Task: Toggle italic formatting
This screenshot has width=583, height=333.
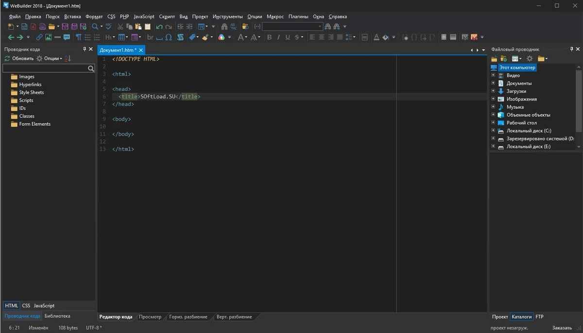Action: point(278,37)
